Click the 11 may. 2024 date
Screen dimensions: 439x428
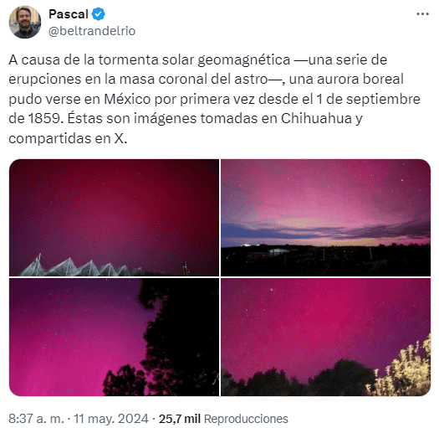(111, 419)
